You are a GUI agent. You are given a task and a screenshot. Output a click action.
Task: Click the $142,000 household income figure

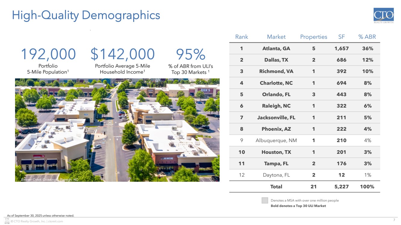click(122, 54)
